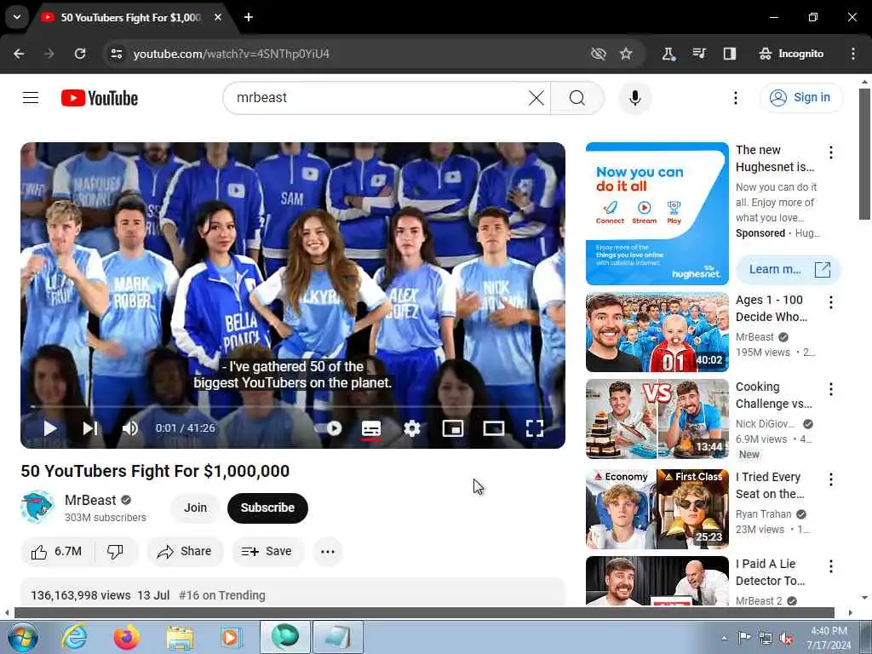Toggle subtitles/closed captions button
The image size is (872, 654).
(371, 428)
